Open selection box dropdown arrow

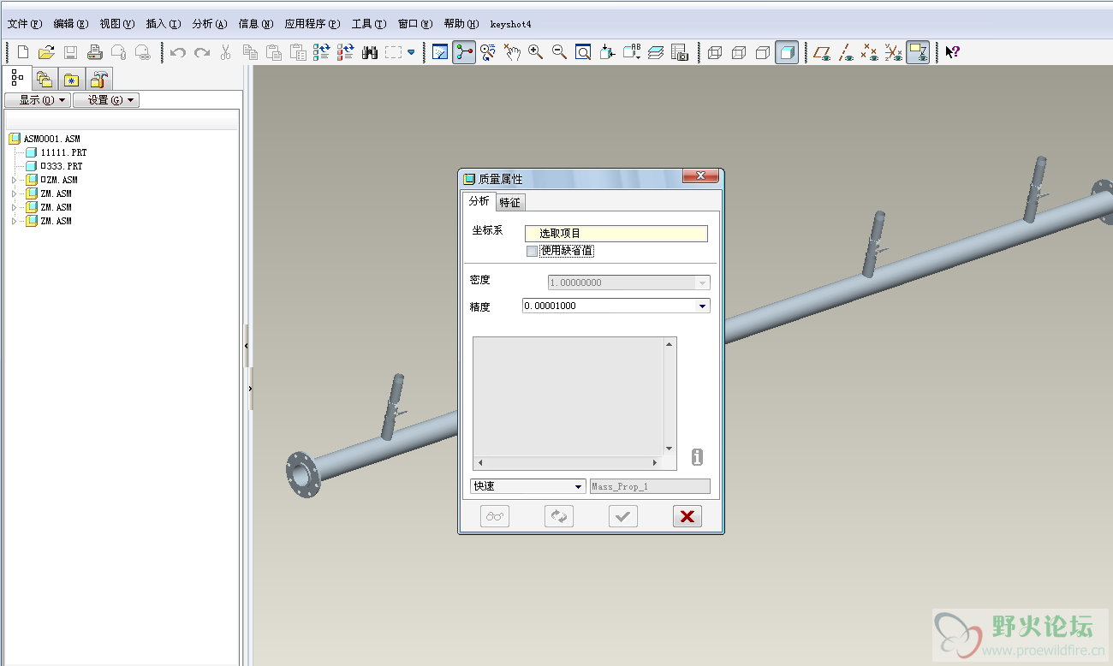point(411,52)
